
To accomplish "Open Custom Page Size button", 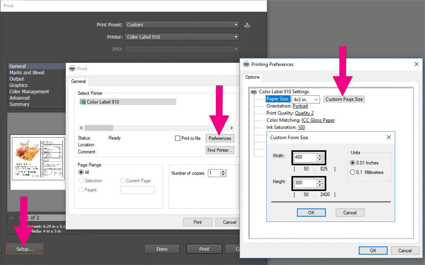I will [344, 99].
